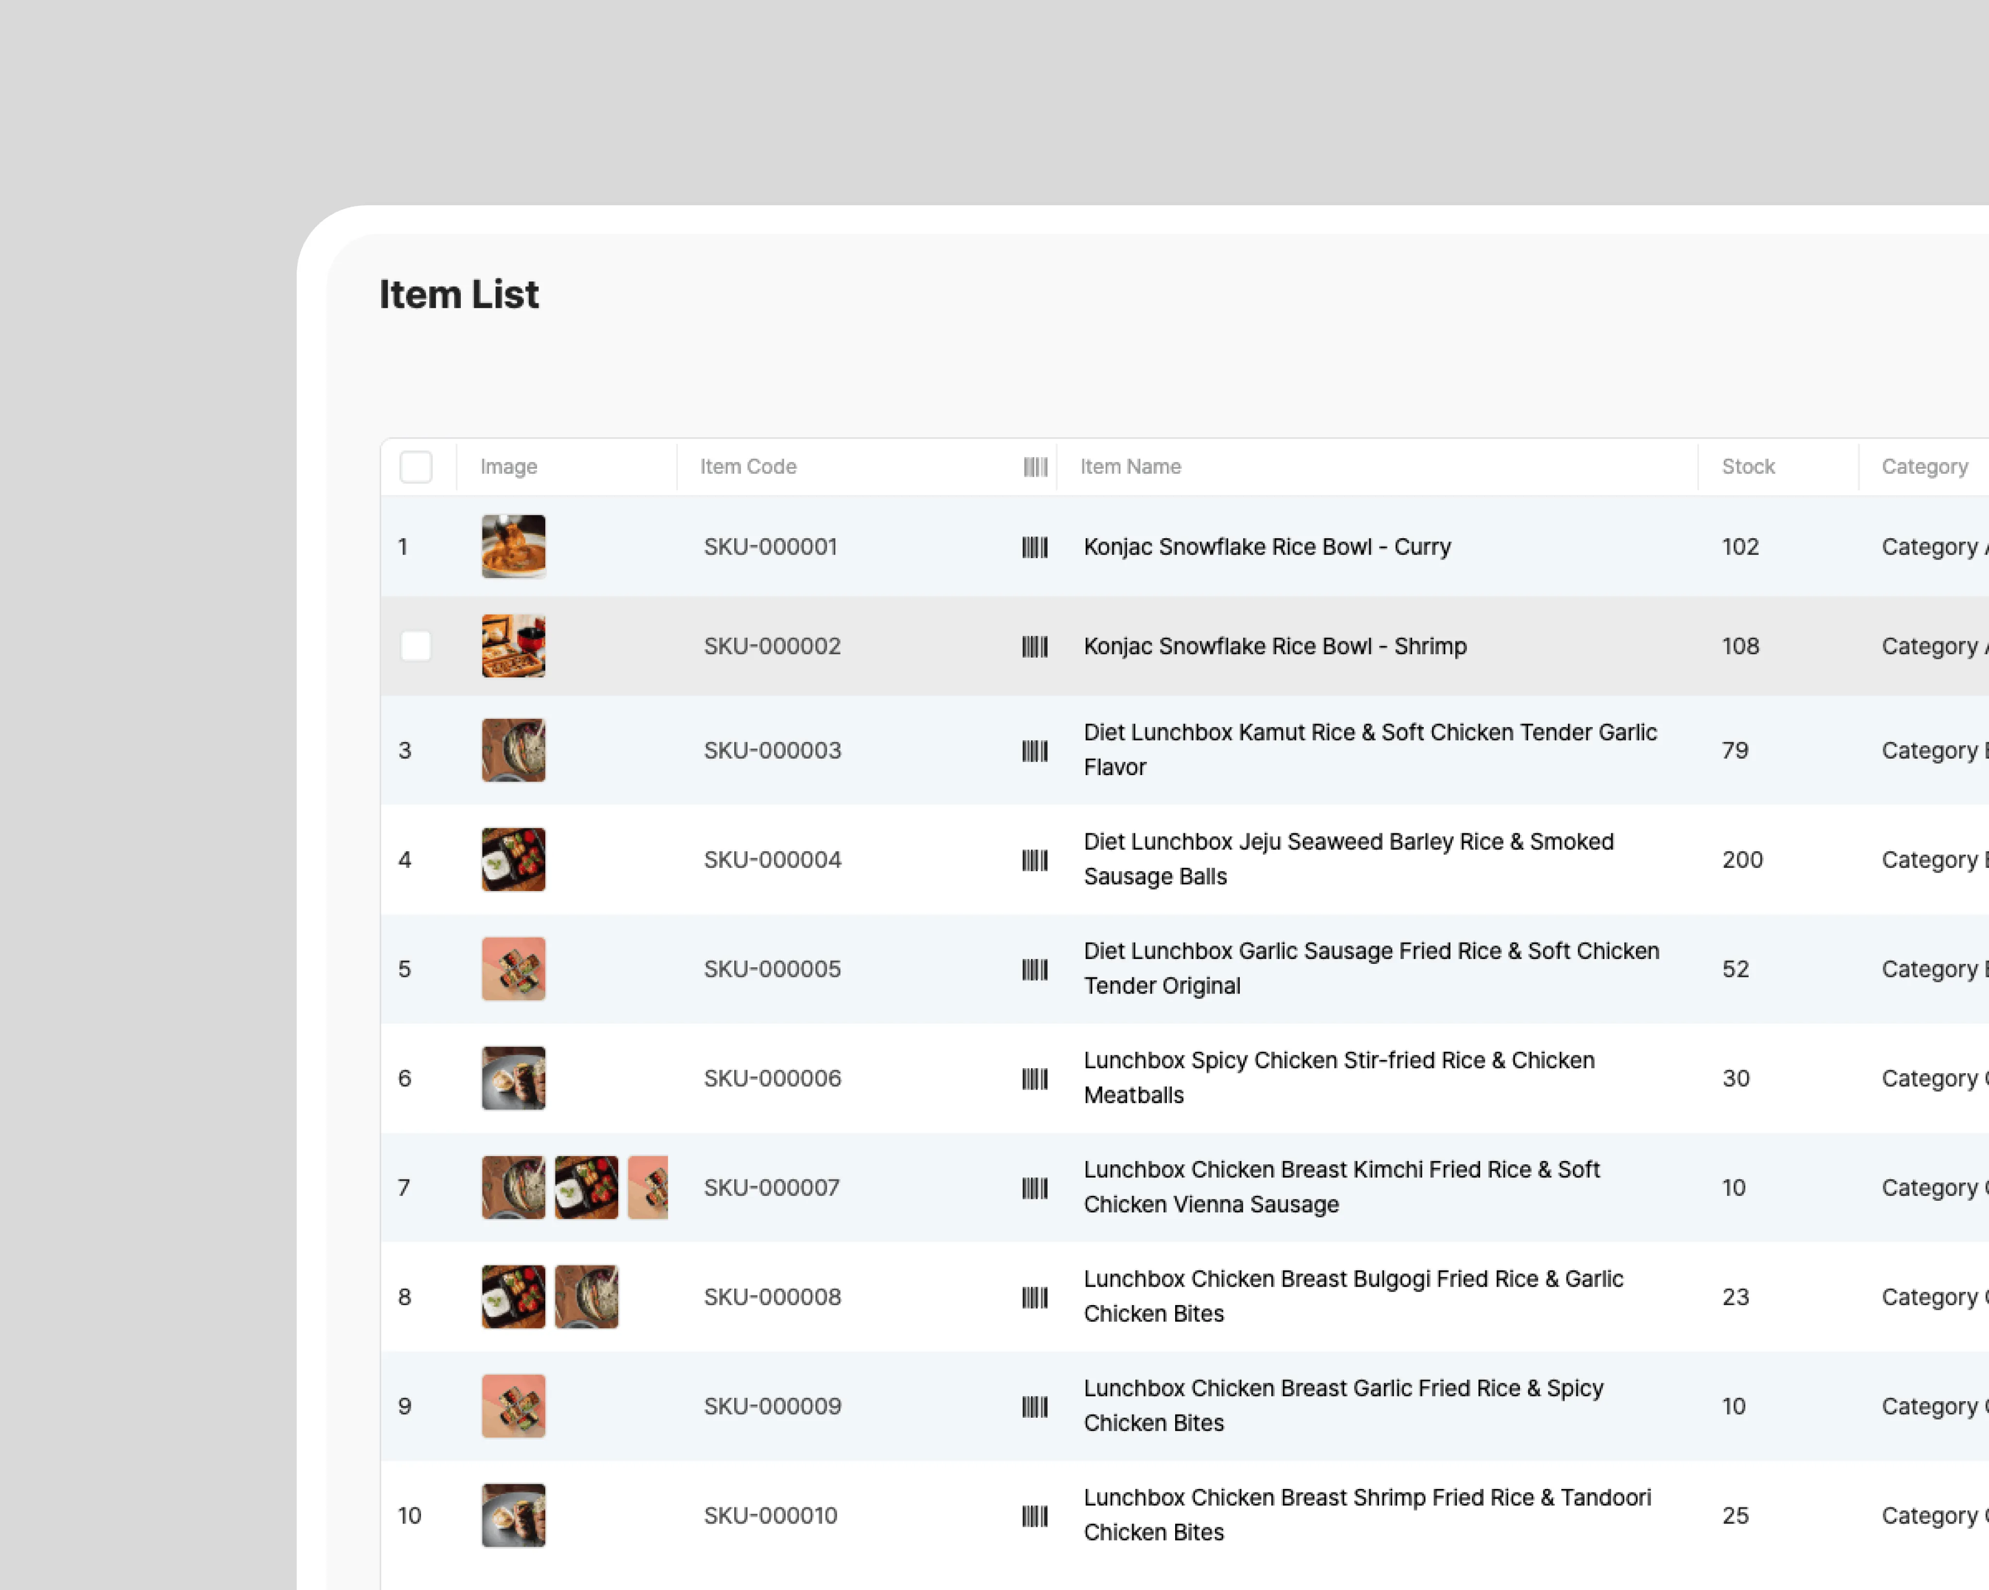This screenshot has height=1590, width=1989.
Task: Check the box for SKU-000002 row
Action: point(416,646)
